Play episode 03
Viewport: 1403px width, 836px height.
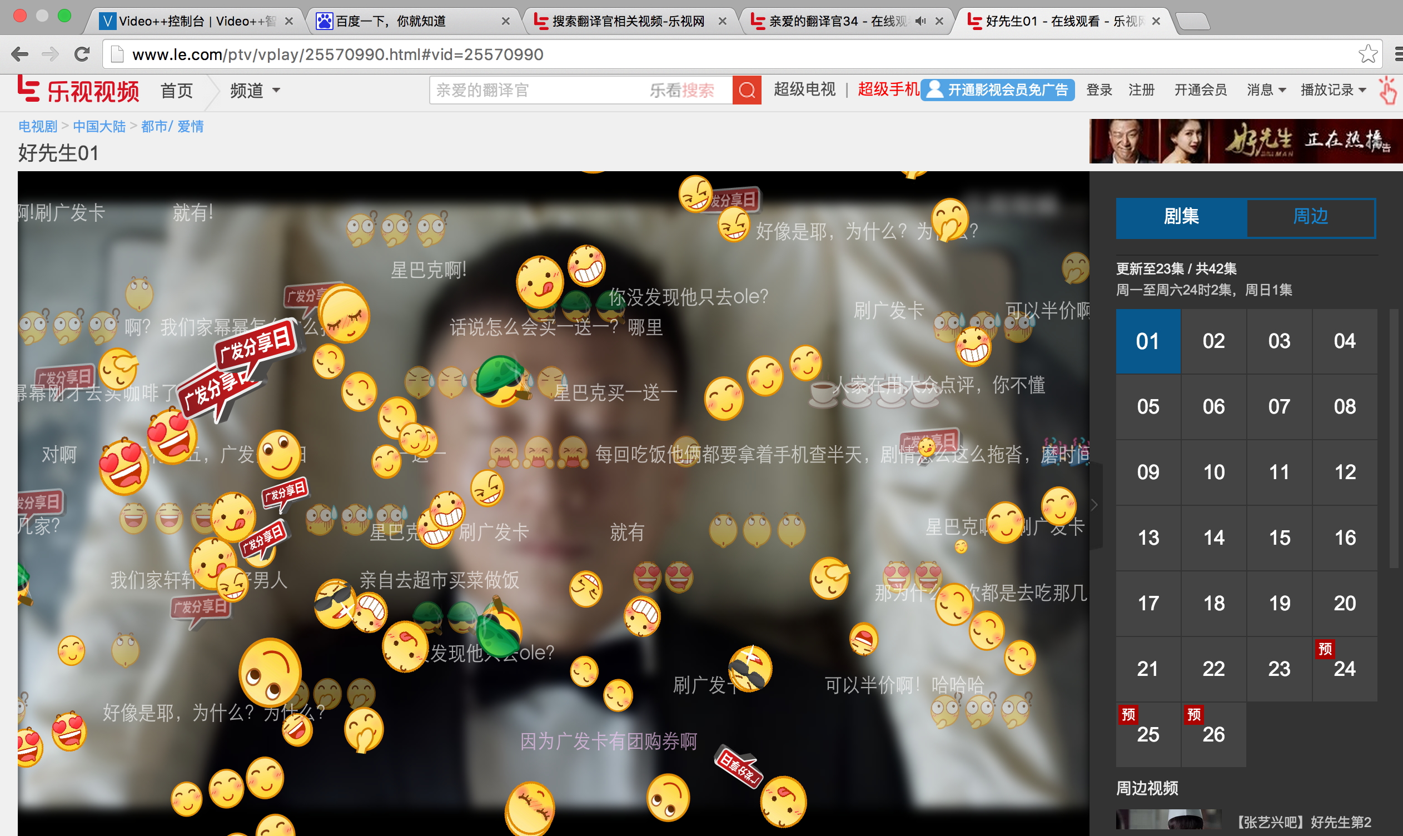1279,341
